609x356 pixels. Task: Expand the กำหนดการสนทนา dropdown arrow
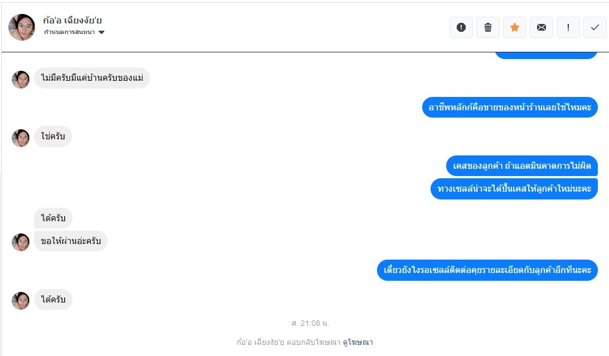(101, 32)
